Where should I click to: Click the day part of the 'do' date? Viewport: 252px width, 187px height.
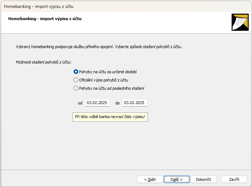pyautogui.click(x=126, y=103)
